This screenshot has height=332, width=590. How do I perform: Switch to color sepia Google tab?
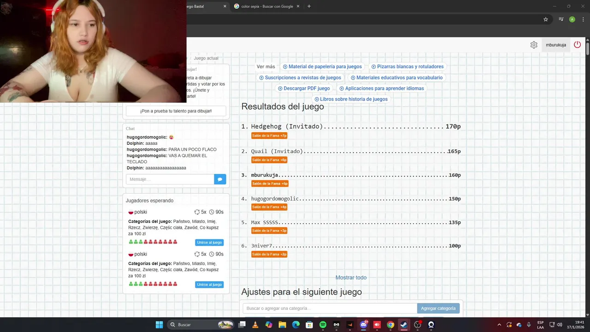[x=266, y=6]
